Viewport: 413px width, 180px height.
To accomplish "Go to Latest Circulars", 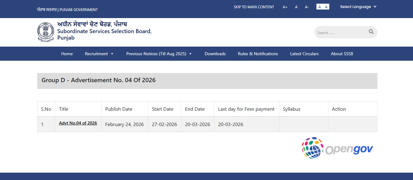I will pos(304,53).
